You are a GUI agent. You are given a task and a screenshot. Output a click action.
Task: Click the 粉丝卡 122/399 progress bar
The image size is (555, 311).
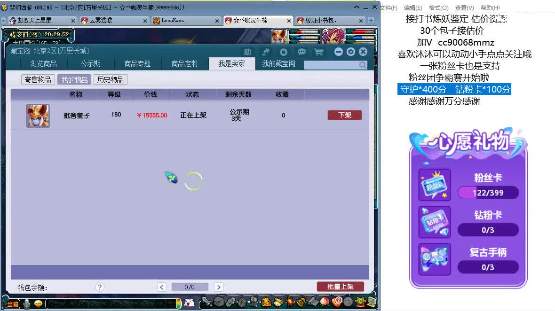tap(488, 193)
